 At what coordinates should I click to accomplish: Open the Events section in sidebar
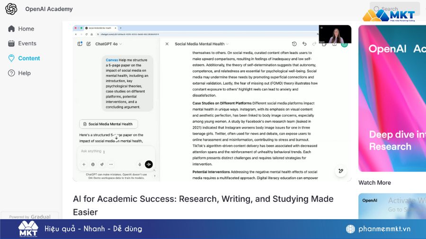[22, 43]
